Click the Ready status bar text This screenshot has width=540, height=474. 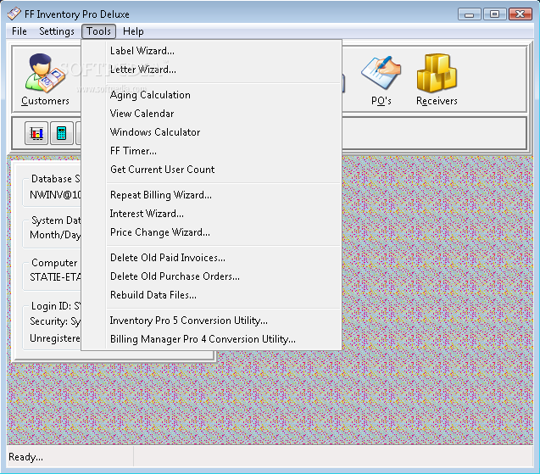[x=25, y=457]
